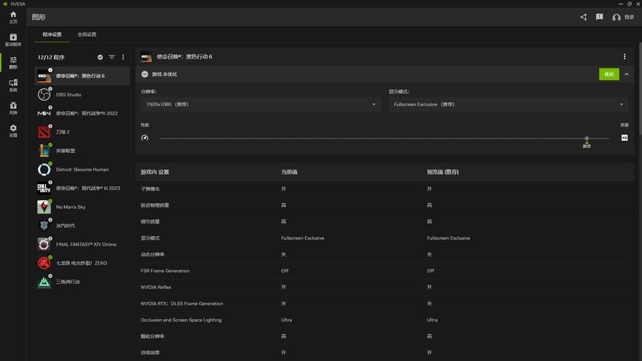The image size is (642, 361).
Task: Open the 驱动程序 drivers section
Action: point(13,40)
